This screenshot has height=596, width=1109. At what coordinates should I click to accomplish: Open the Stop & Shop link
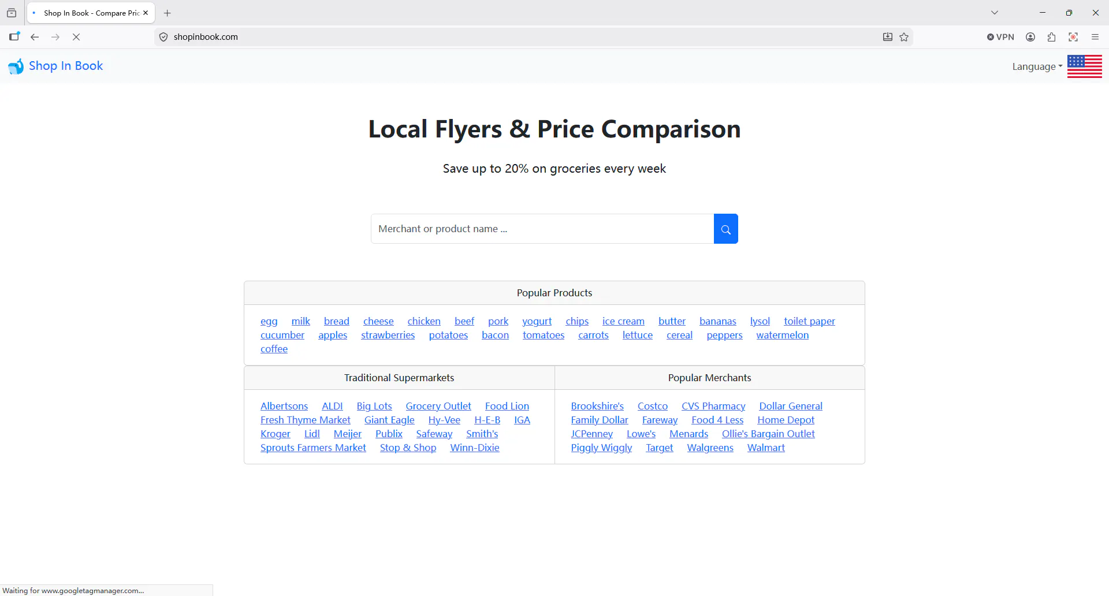pyautogui.click(x=408, y=448)
